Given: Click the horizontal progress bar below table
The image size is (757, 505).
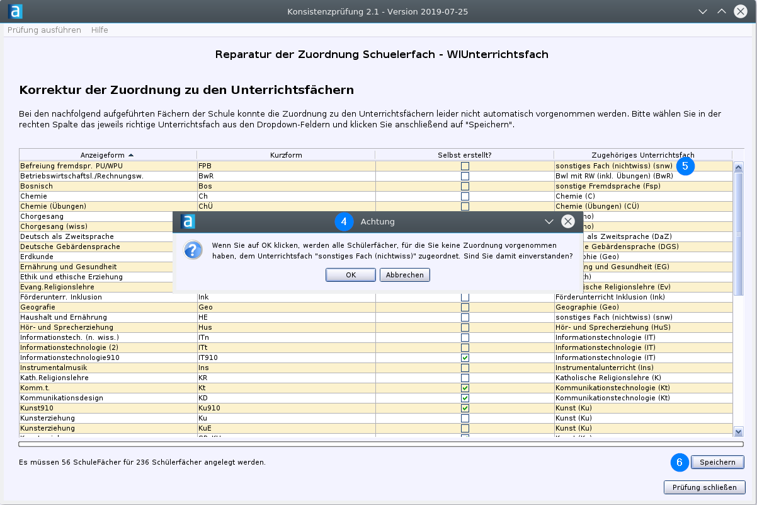Looking at the screenshot, I should [x=382, y=444].
